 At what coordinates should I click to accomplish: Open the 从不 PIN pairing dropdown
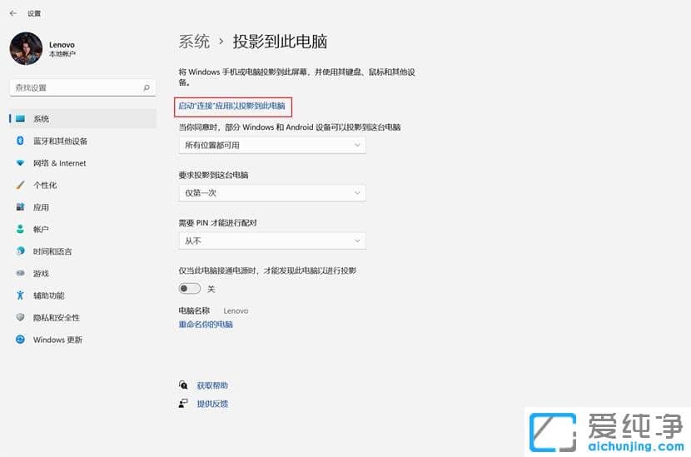point(272,241)
